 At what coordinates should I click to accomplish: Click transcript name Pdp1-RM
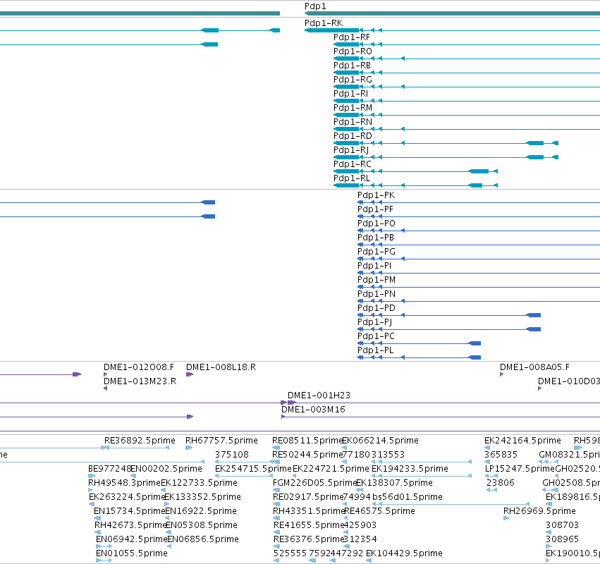coord(353,108)
